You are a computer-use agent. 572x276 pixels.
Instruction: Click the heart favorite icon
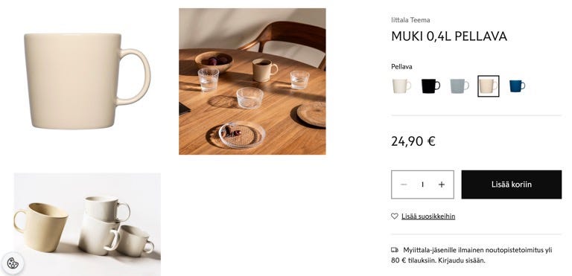coord(394,216)
